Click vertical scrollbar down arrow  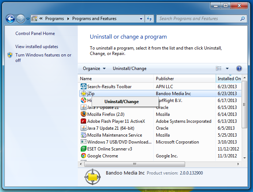point(245,158)
